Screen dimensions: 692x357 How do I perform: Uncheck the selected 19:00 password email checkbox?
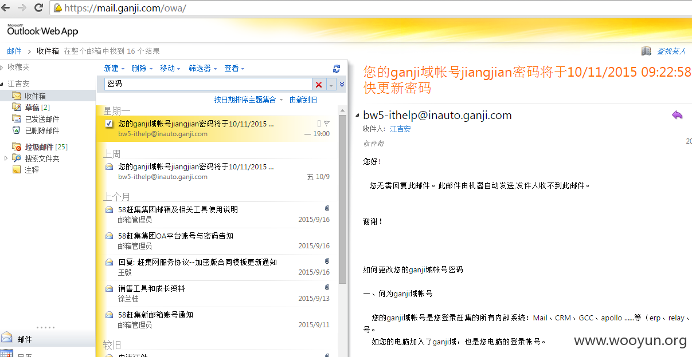tap(109, 124)
